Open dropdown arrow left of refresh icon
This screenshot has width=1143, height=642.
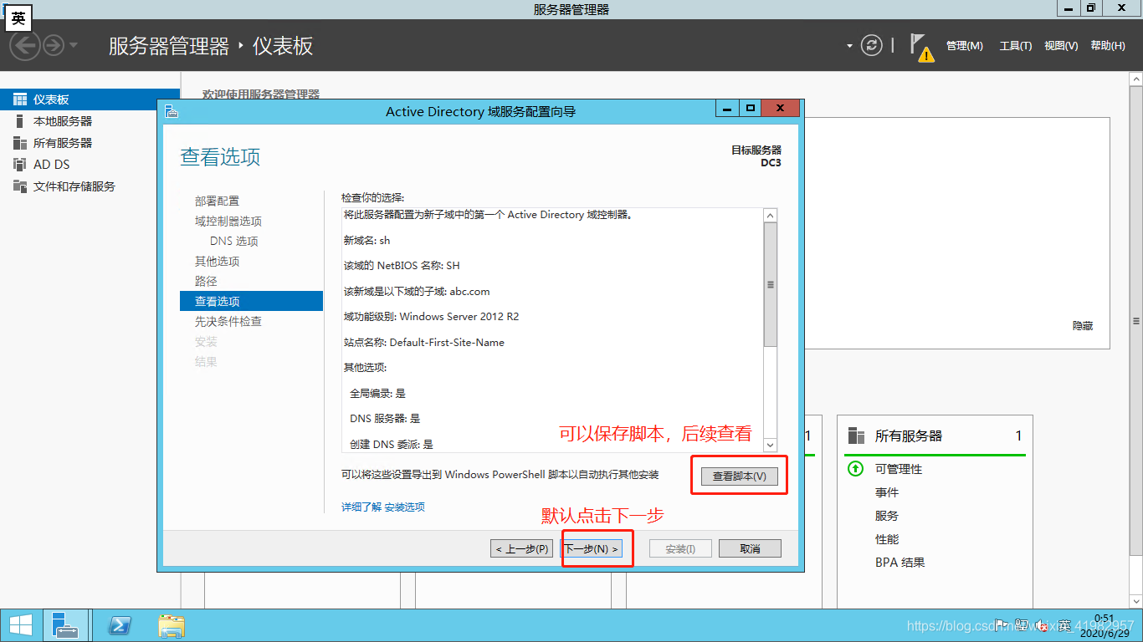tap(849, 45)
